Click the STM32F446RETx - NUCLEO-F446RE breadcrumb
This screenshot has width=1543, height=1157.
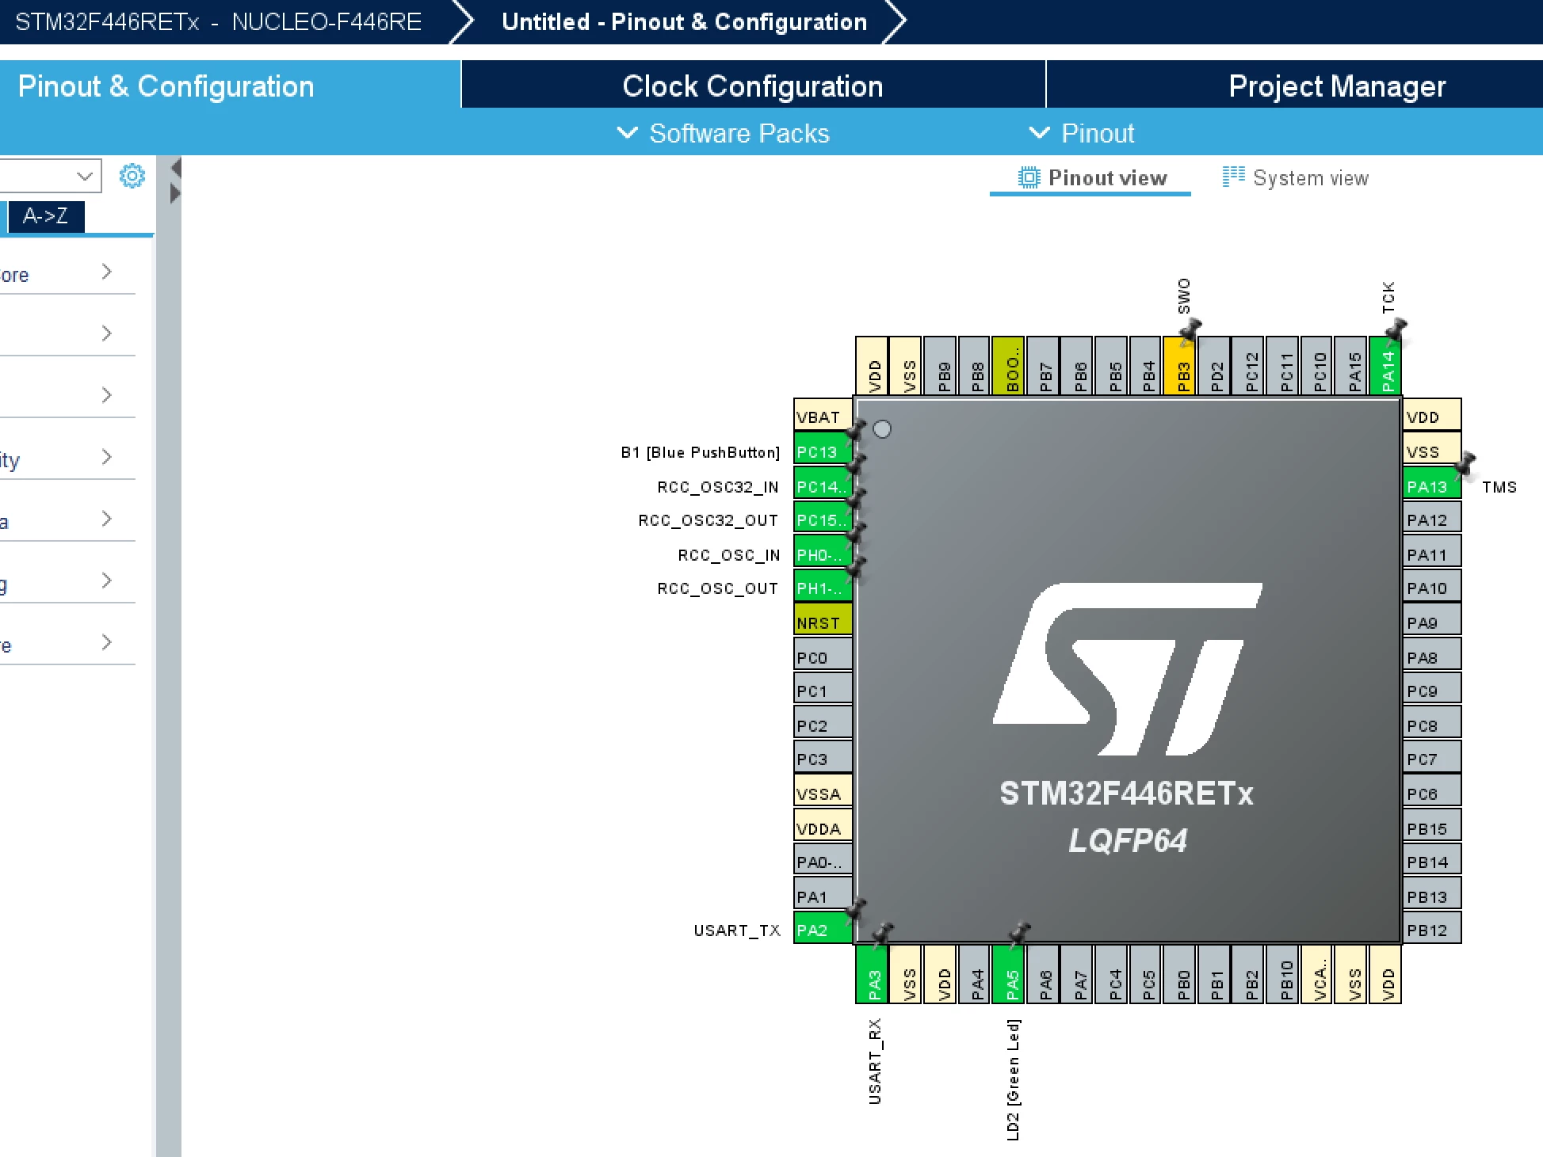218,21
